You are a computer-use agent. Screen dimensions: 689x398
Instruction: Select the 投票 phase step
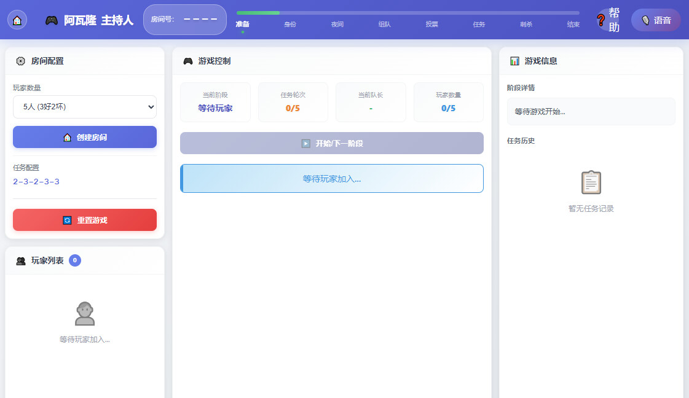pos(431,24)
